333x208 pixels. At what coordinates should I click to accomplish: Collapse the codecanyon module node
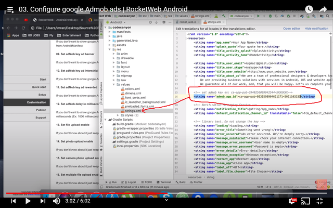(x=106, y=28)
